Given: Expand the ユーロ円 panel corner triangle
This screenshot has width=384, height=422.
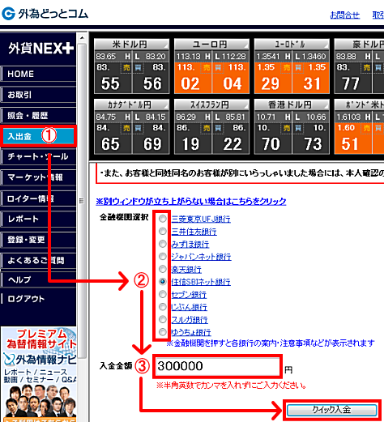Looking at the screenshot, I should pyautogui.click(x=245, y=46).
